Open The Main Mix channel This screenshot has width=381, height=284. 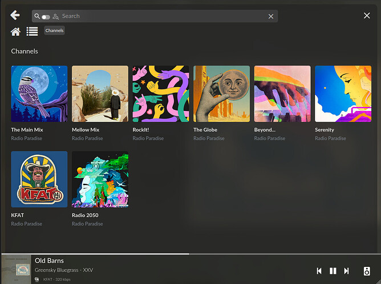[x=39, y=94]
